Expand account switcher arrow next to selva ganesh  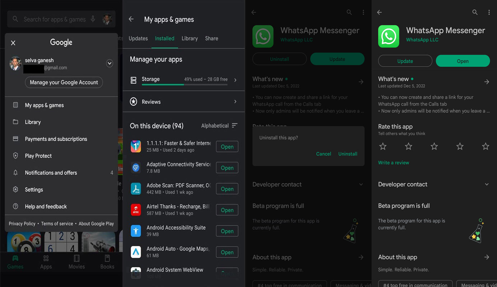(x=110, y=63)
